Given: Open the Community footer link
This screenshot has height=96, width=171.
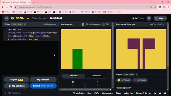Looking at the screenshot, I should tap(107, 93).
